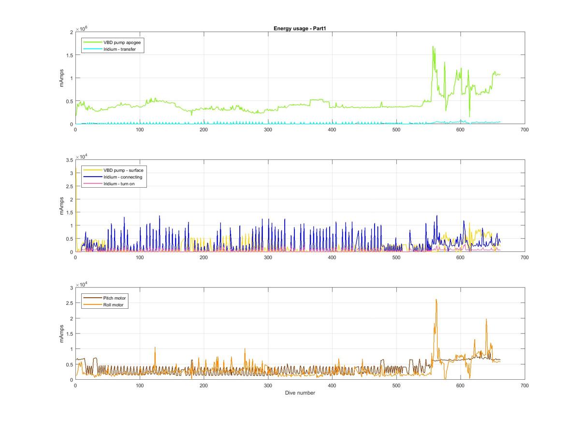
Task: Click the "Dive number" x-axis label
Action: click(300, 393)
